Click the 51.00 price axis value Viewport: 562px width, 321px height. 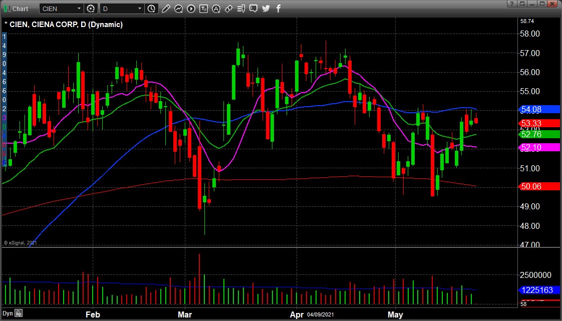pyautogui.click(x=530, y=168)
